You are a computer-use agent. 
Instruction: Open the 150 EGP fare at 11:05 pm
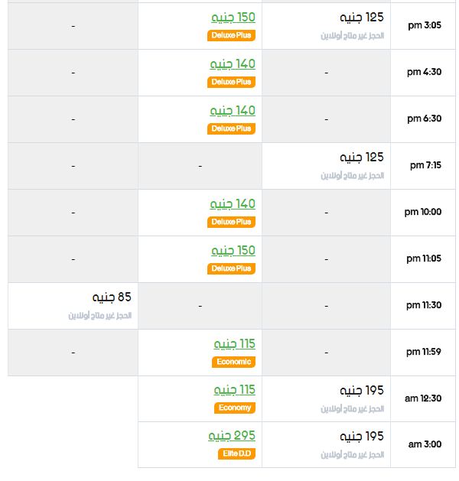pos(233,251)
